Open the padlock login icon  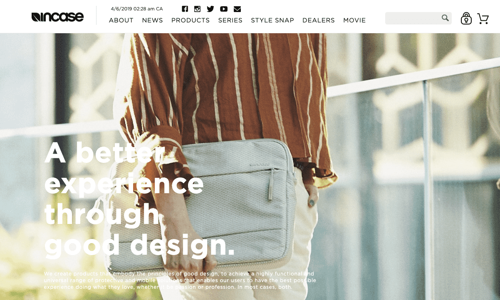(466, 18)
